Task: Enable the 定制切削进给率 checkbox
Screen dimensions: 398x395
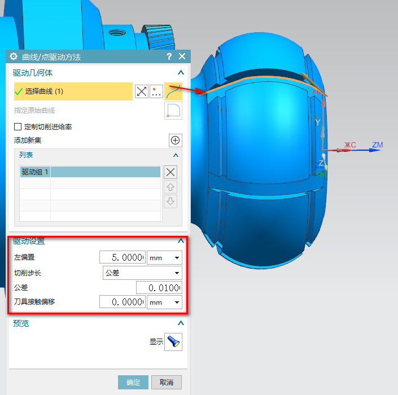Action: 18,126
